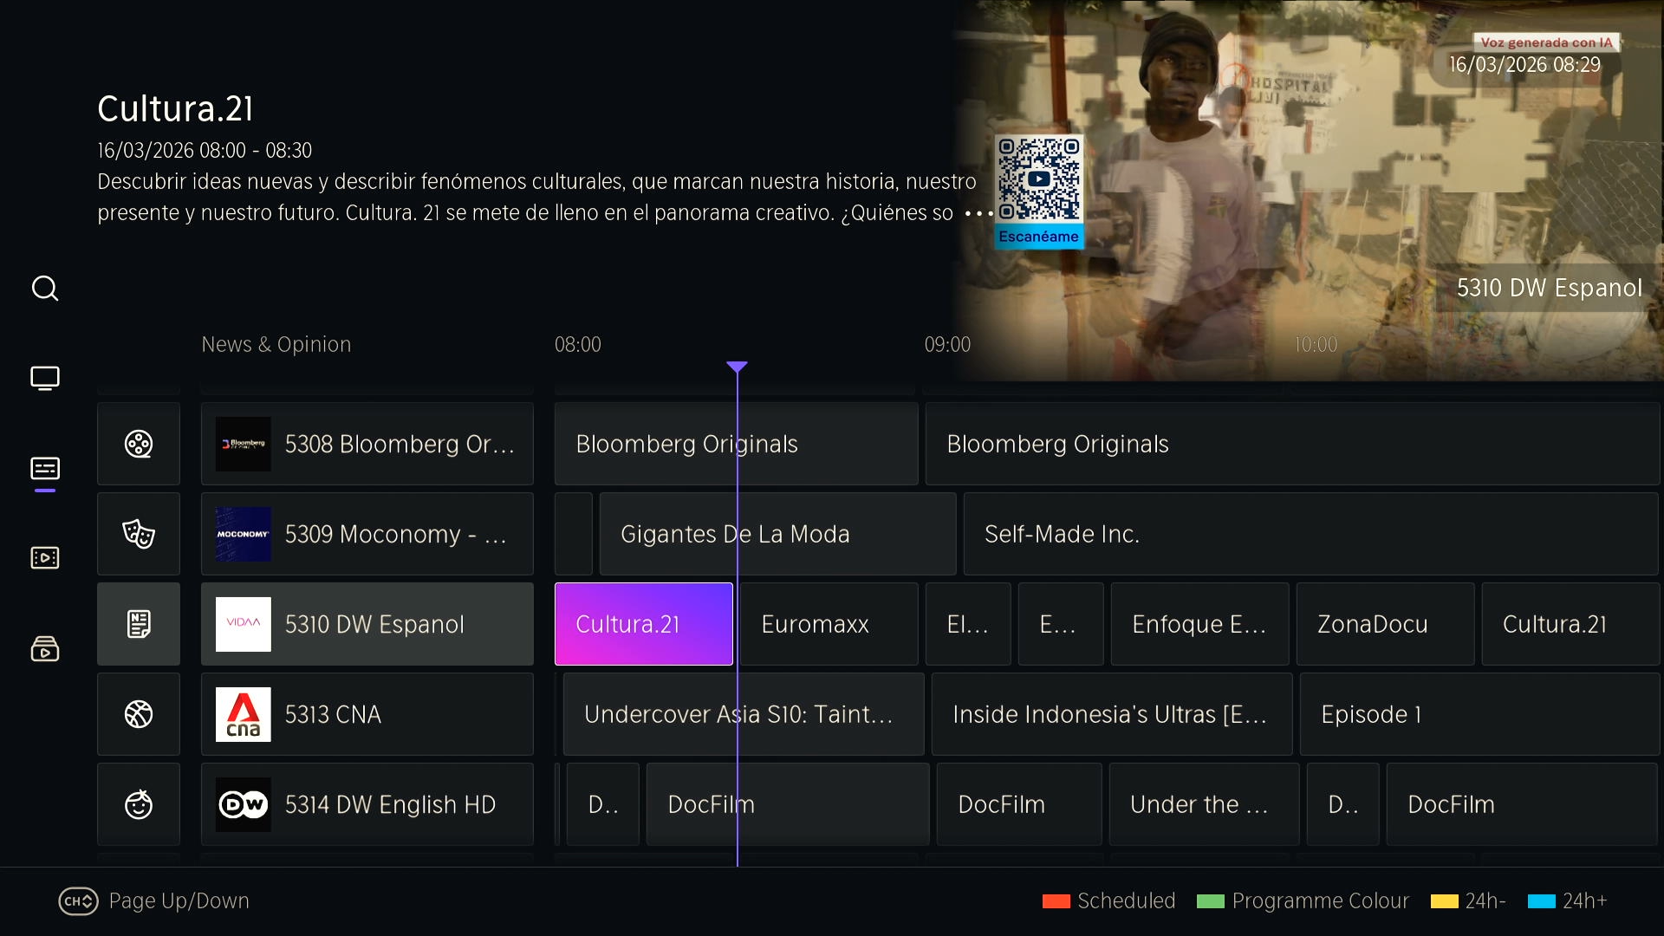
Task: Select the theatre masks category icon
Action: (139, 534)
